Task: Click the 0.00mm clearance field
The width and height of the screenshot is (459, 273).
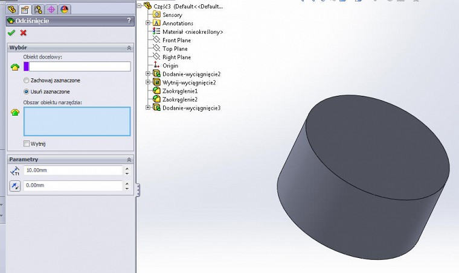Action: point(73,186)
